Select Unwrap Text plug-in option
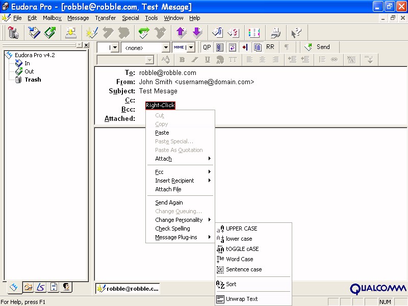 (x=253, y=299)
